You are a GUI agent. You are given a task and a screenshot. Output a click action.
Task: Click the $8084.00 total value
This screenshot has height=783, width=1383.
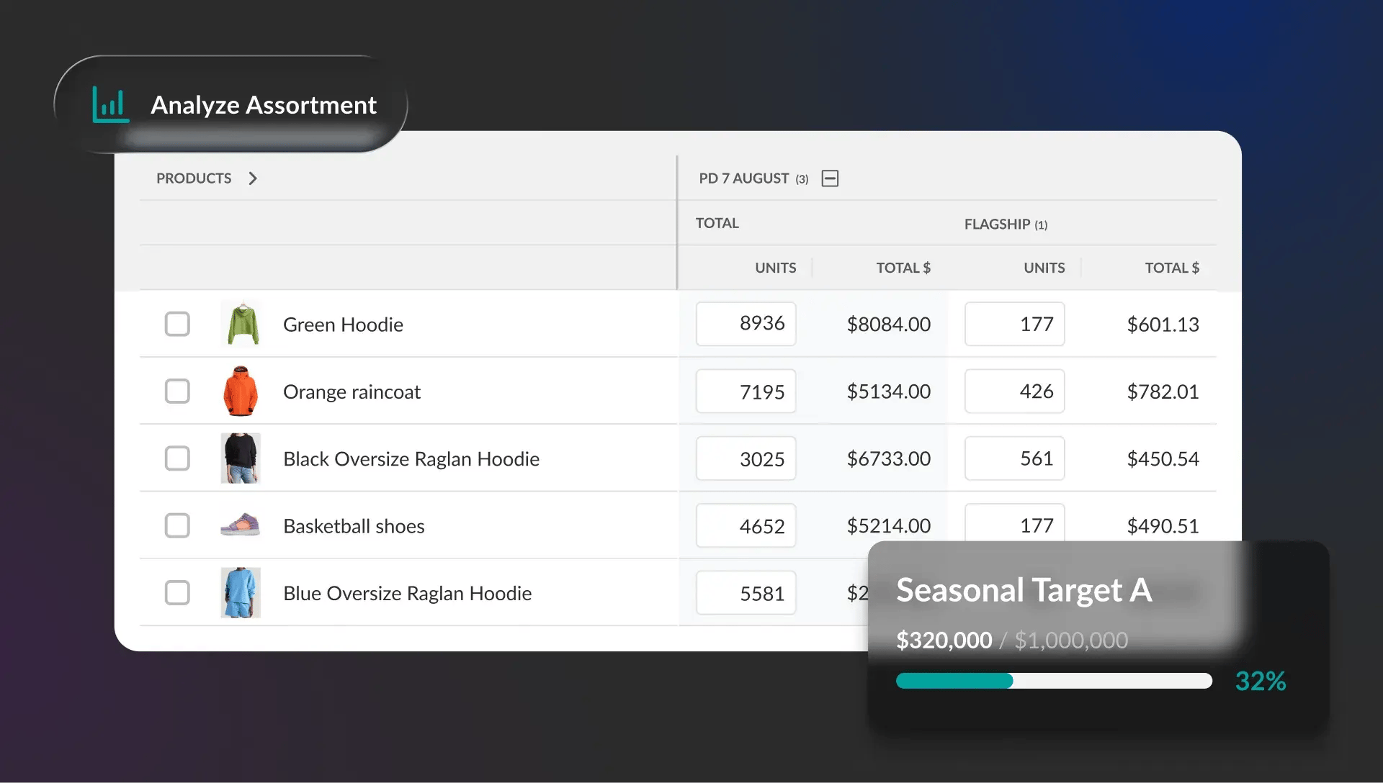(x=889, y=325)
